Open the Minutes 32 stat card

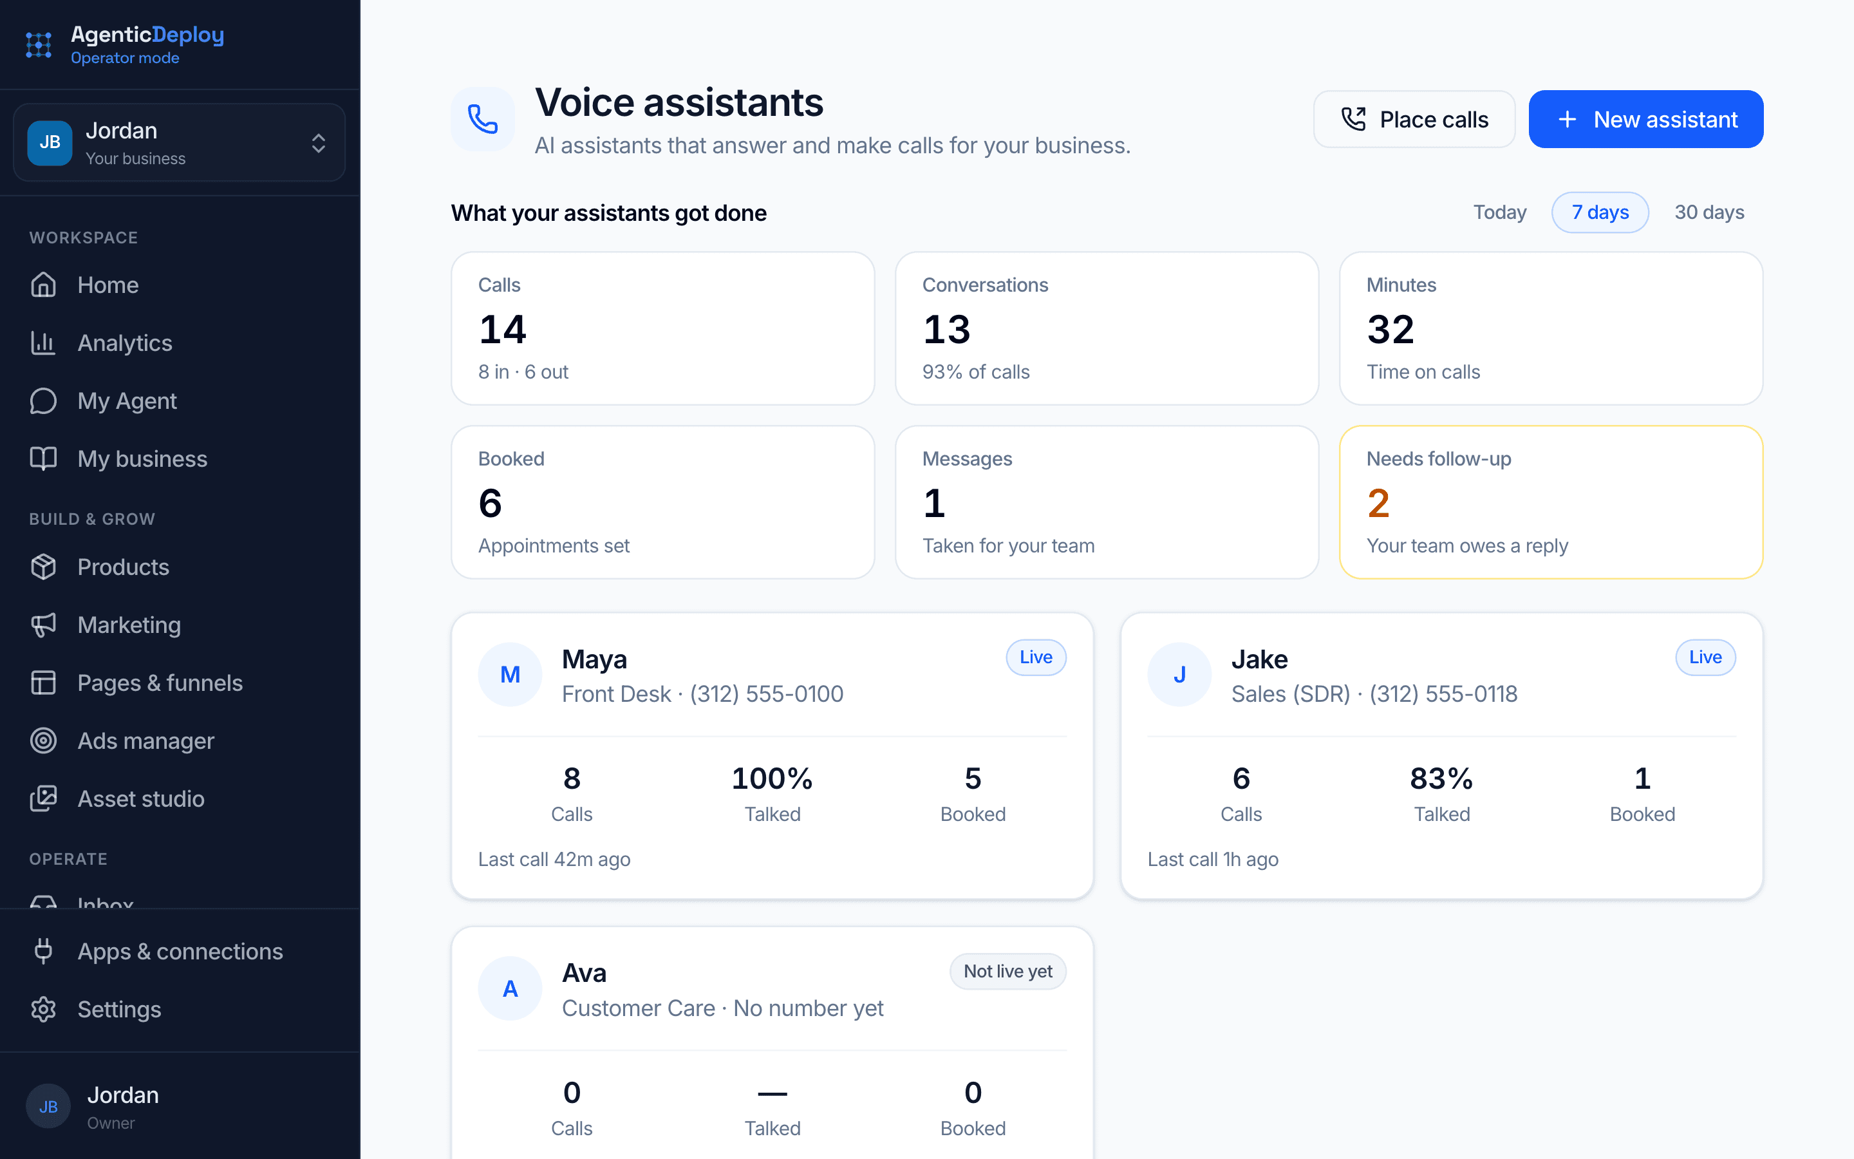point(1551,328)
